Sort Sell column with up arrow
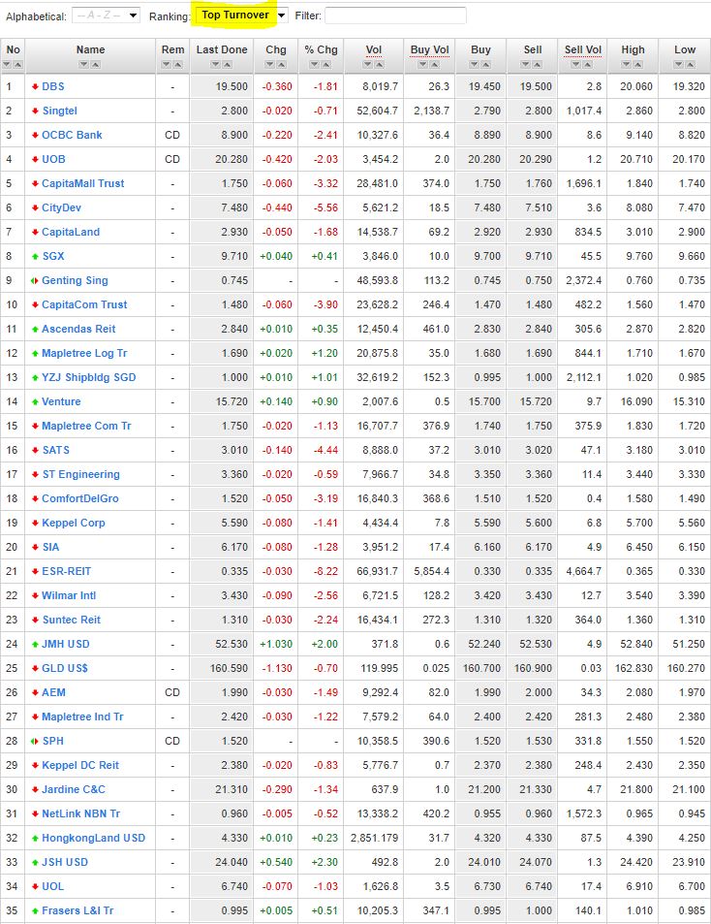Image resolution: width=711 pixels, height=924 pixels. [x=538, y=64]
